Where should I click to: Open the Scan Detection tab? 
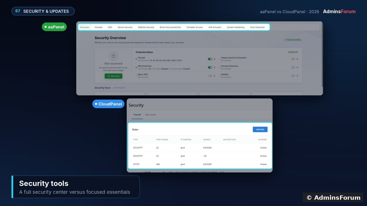257,27
